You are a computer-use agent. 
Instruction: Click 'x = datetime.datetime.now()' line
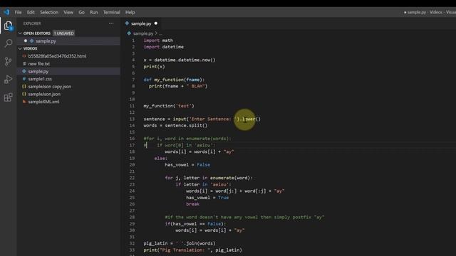pos(180,60)
